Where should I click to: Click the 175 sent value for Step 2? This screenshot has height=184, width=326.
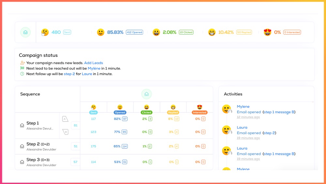point(93,146)
